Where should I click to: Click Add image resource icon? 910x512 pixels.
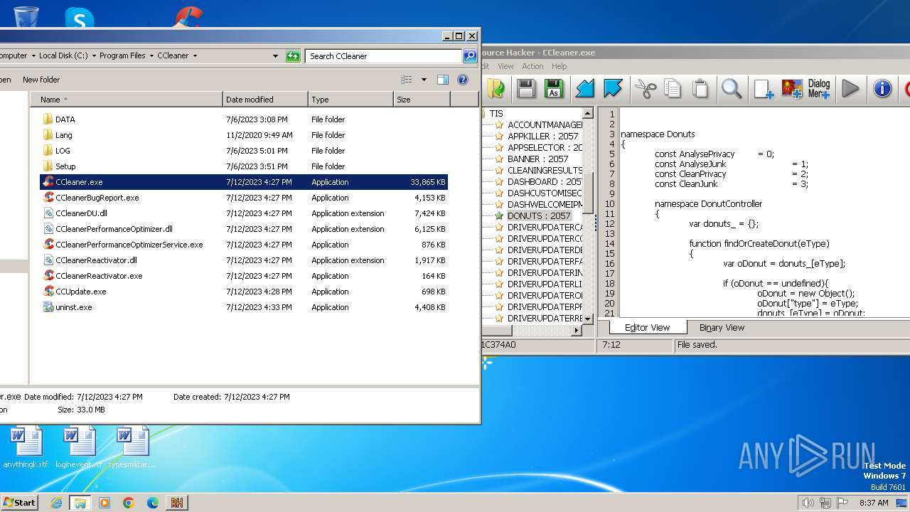click(x=792, y=88)
